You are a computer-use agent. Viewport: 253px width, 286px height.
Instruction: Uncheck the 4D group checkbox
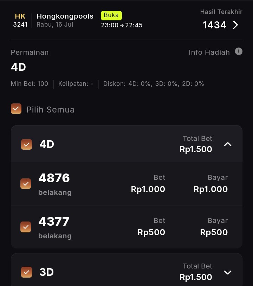point(26,144)
